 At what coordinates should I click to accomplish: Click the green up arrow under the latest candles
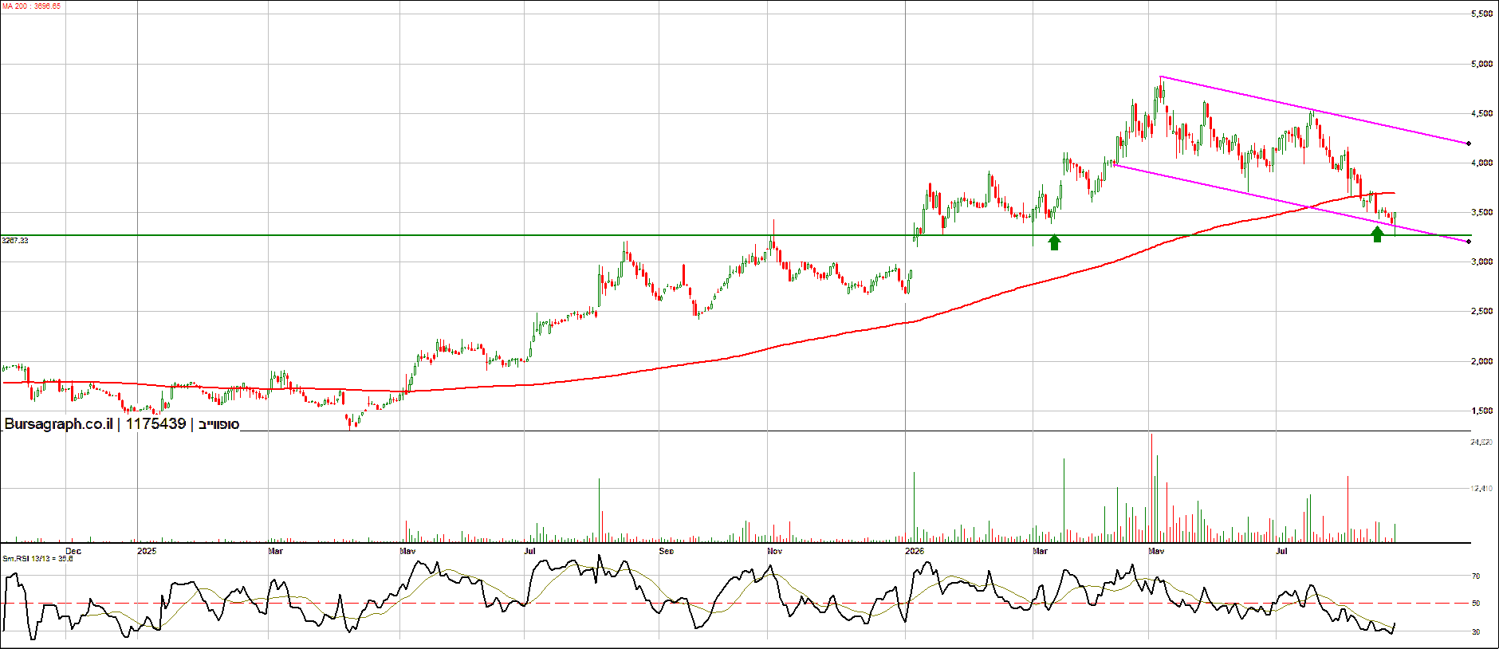1377,234
